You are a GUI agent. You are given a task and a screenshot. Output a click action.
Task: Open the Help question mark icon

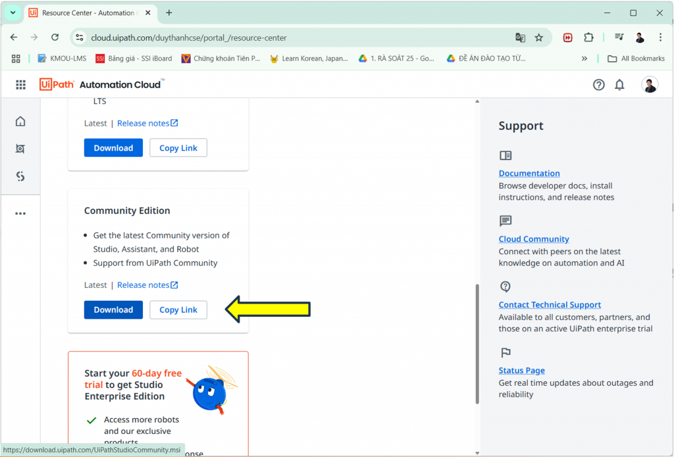point(598,85)
